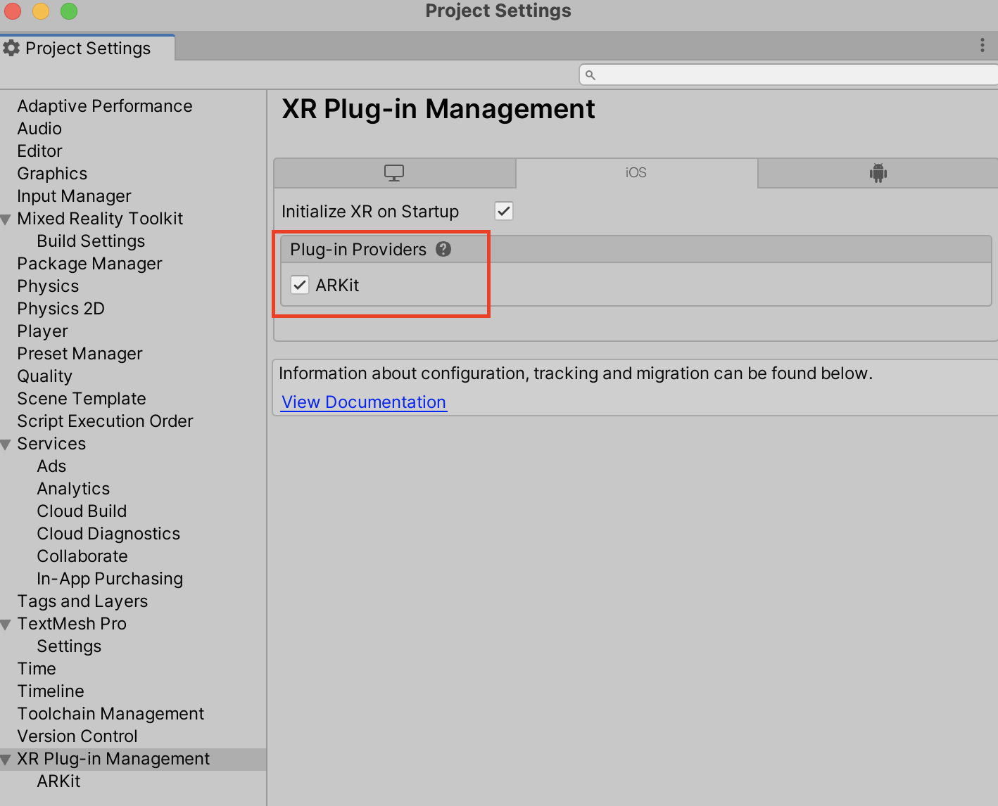Collapse the TextMesh Pro tree arrow
This screenshot has height=806, width=998.
(6, 625)
